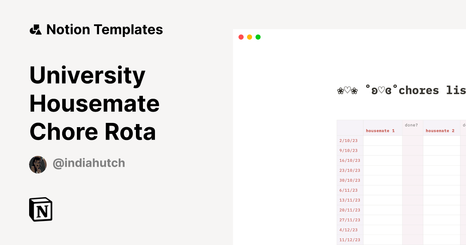
Task: Mark housemate 1's chore done for 9/10/23
Action: pyautogui.click(x=383, y=150)
